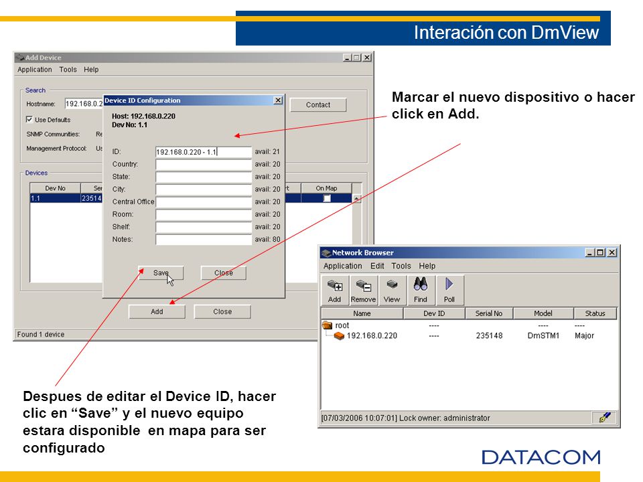
Task: Click the lock pen icon in Network Browser status bar
Action: pos(604,418)
